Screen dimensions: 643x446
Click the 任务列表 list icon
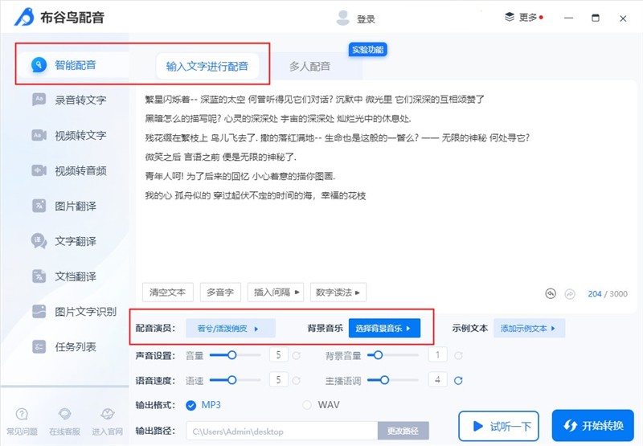click(39, 347)
